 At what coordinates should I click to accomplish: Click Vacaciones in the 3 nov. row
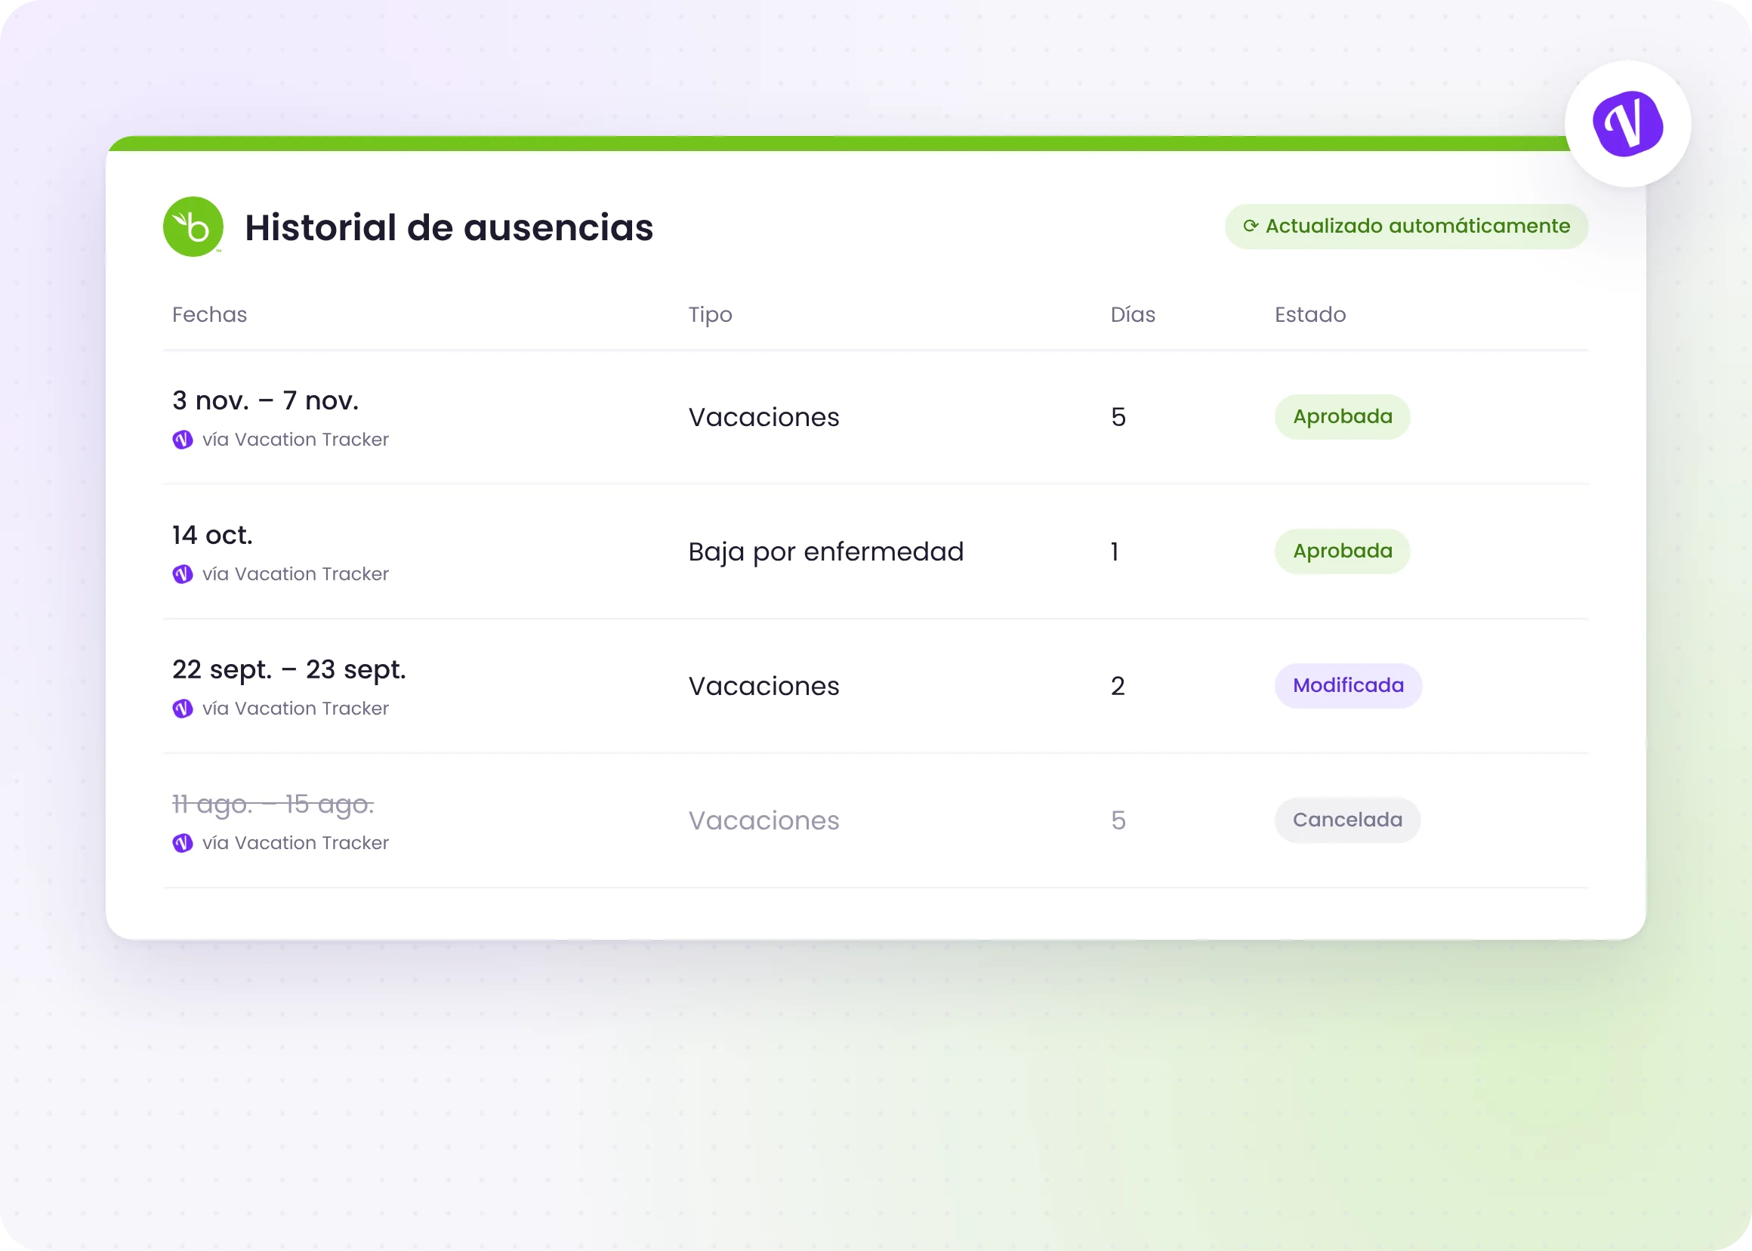[x=763, y=418]
